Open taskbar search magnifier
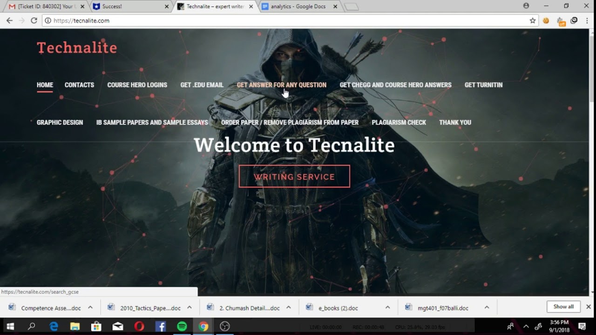Screen dimensions: 596x335 [x=32, y=326]
